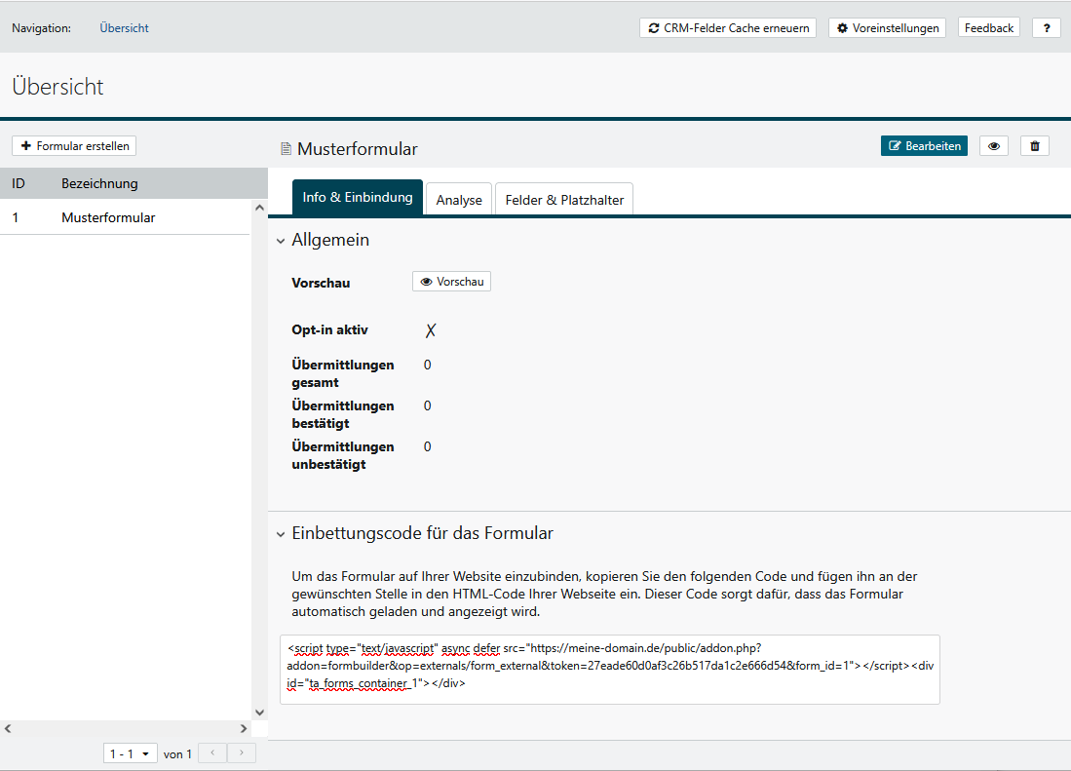
Task: Click the trash icon to delete Musterformular
Action: click(1035, 146)
